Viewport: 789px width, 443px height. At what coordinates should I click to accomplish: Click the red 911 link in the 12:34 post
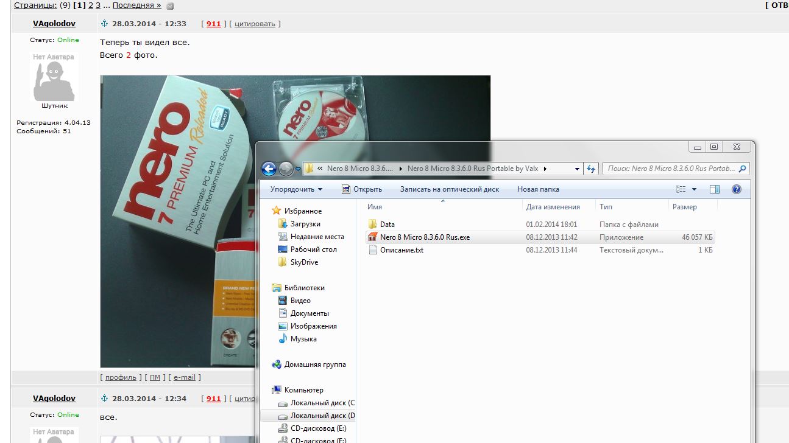214,399
